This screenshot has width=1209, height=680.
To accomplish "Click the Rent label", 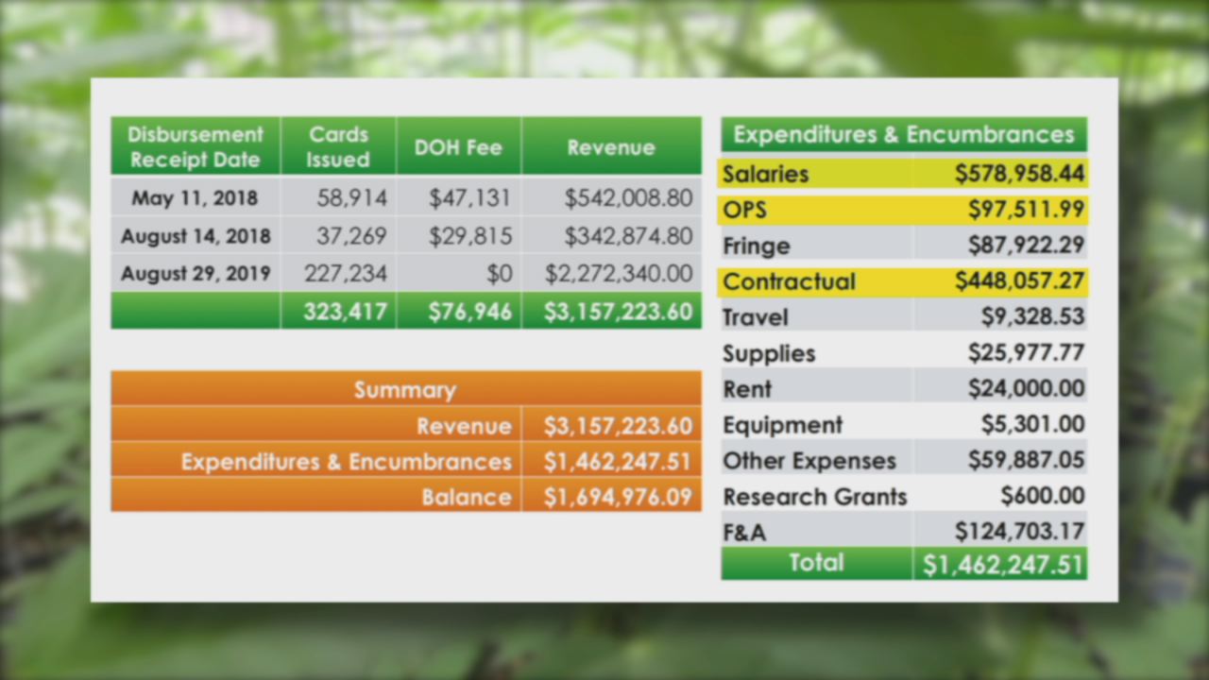I will click(747, 389).
